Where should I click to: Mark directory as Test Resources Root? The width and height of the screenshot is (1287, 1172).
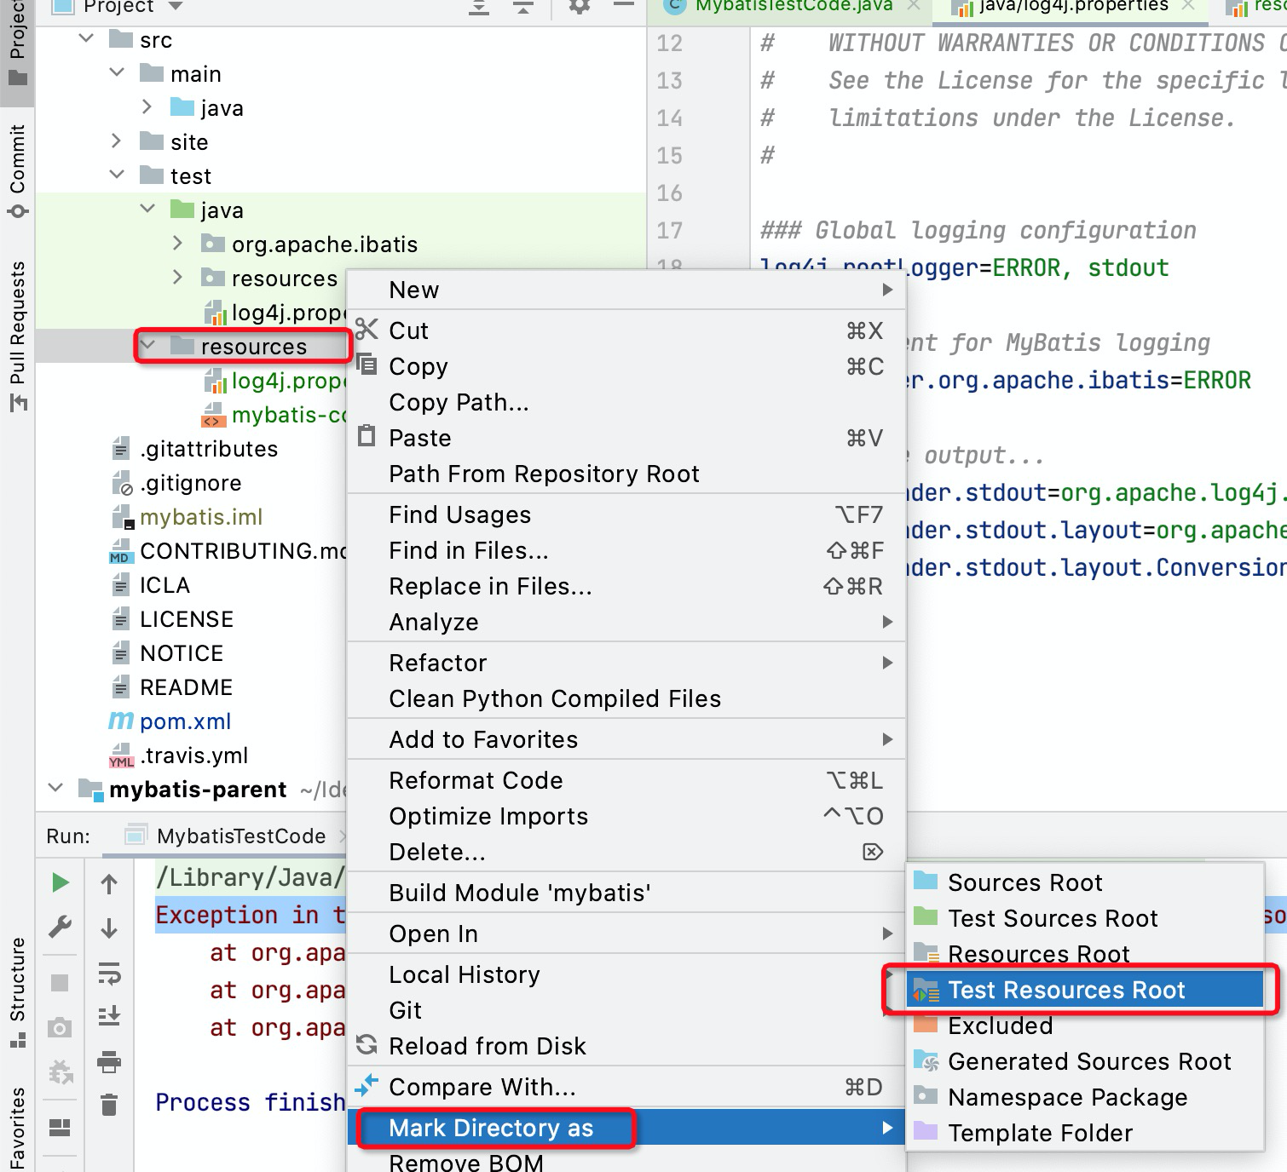click(x=1084, y=990)
